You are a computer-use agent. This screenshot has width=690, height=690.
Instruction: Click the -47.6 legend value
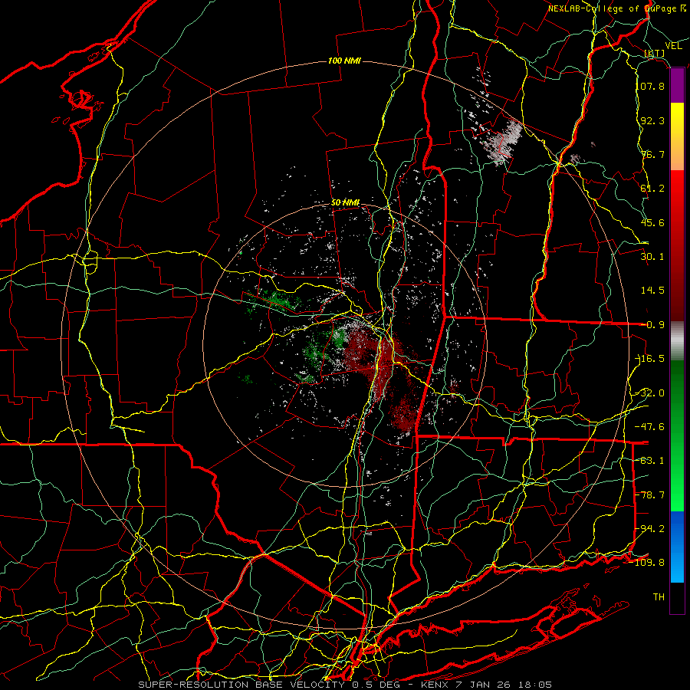649,427
